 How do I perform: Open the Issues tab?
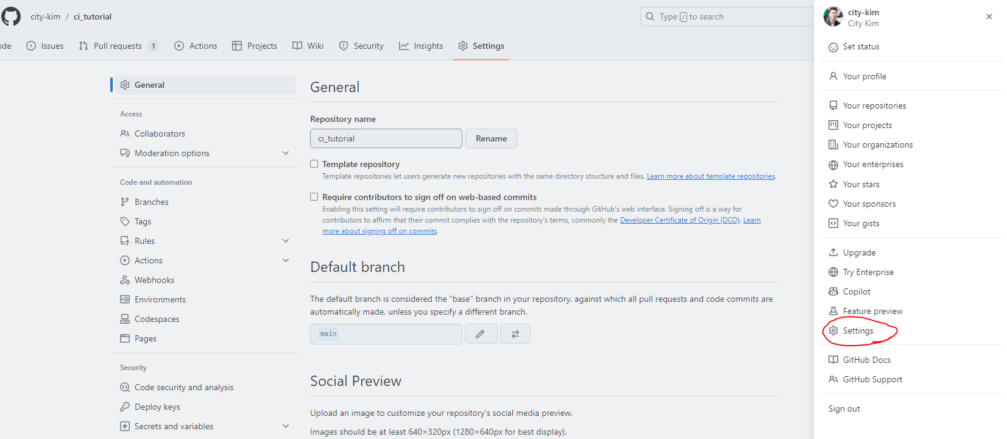coord(45,46)
